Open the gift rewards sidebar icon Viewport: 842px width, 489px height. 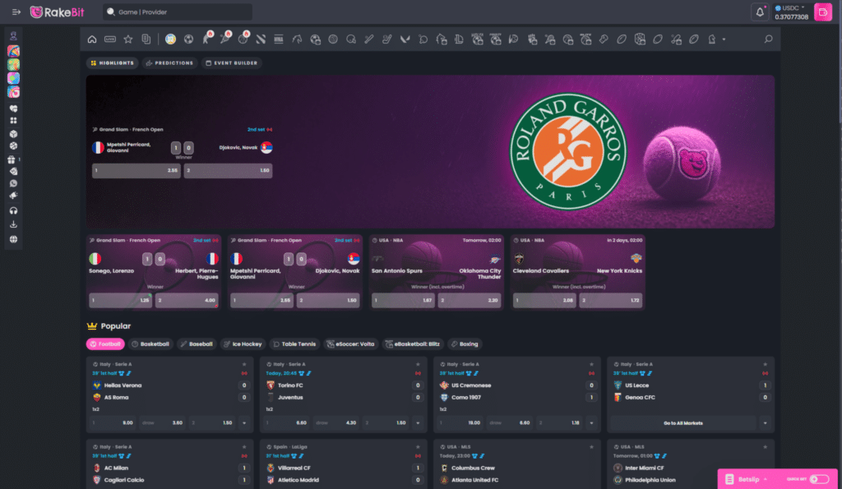click(12, 159)
